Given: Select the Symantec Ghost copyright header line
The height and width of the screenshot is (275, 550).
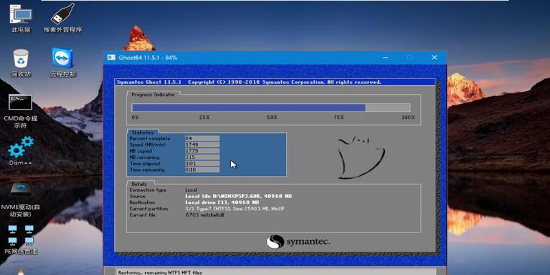Looking at the screenshot, I should point(249,82).
